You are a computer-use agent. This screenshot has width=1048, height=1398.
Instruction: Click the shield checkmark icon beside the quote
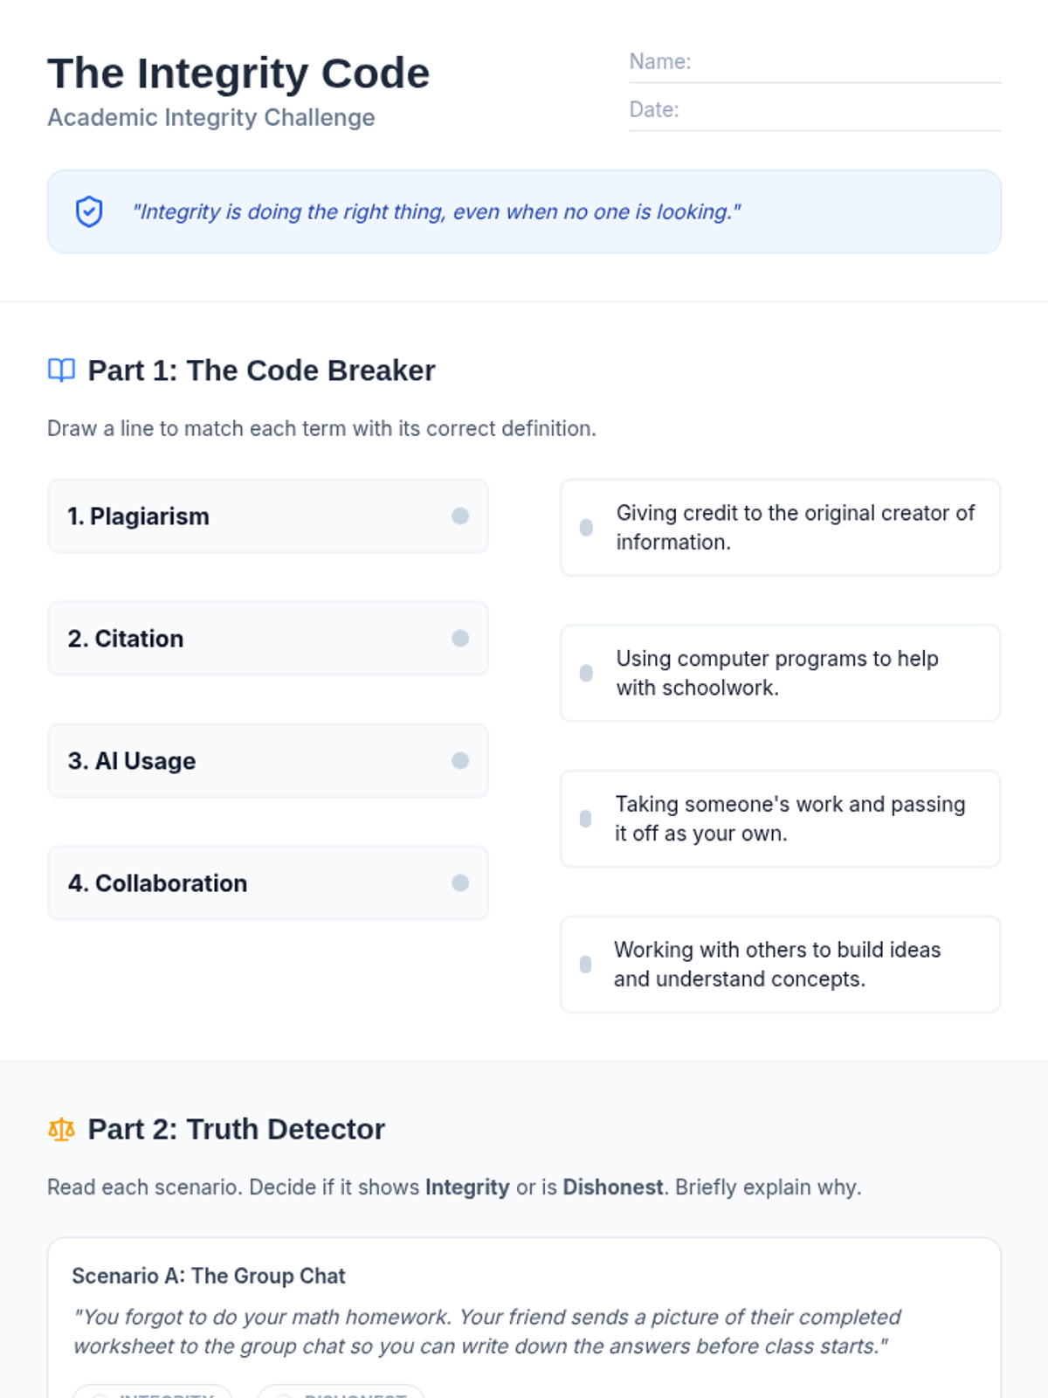(x=89, y=211)
